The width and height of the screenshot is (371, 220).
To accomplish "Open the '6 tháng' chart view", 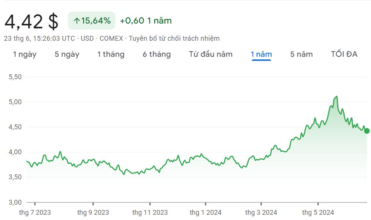I will click(156, 54).
